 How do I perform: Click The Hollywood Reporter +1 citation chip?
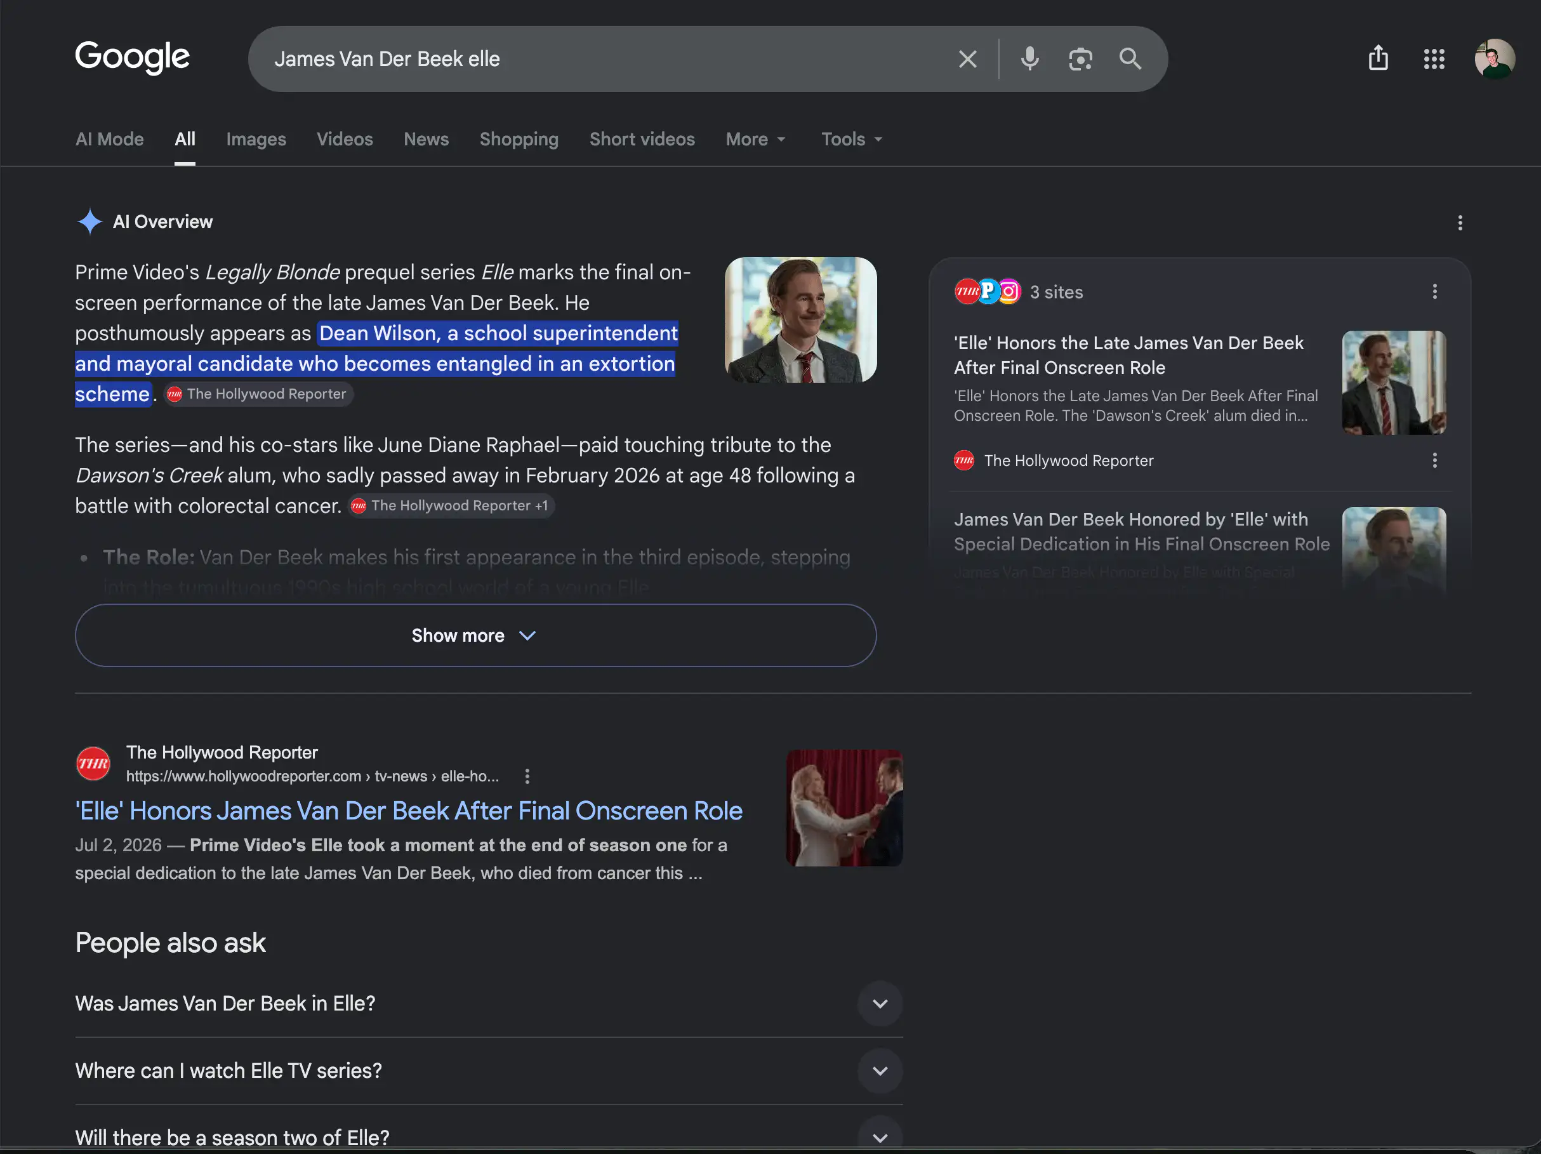pyautogui.click(x=451, y=506)
